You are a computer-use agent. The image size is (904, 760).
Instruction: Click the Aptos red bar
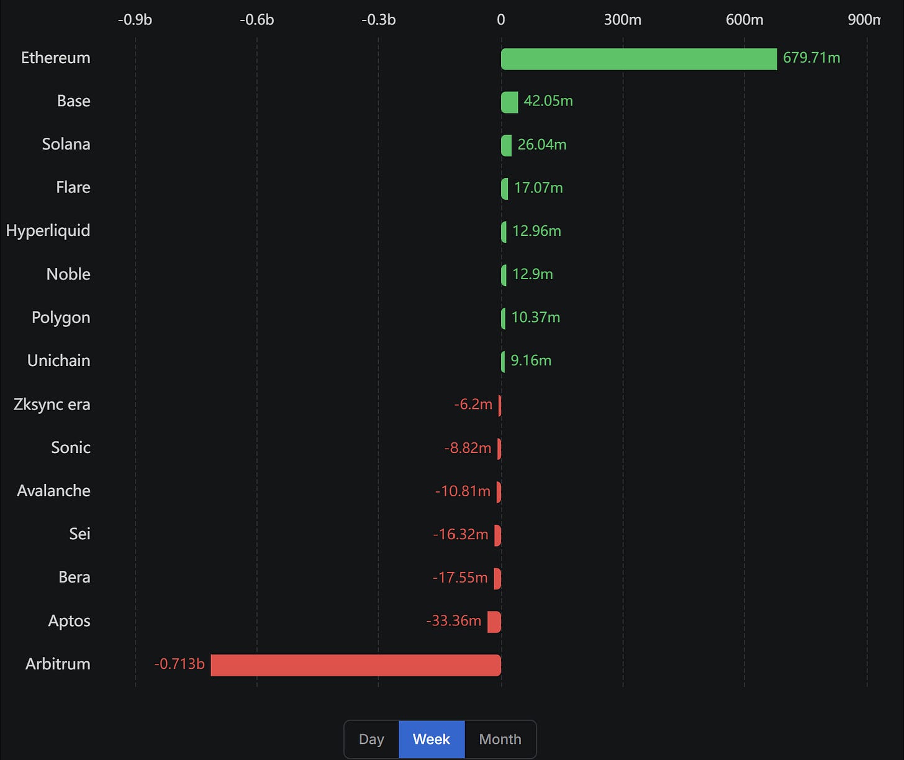(494, 622)
